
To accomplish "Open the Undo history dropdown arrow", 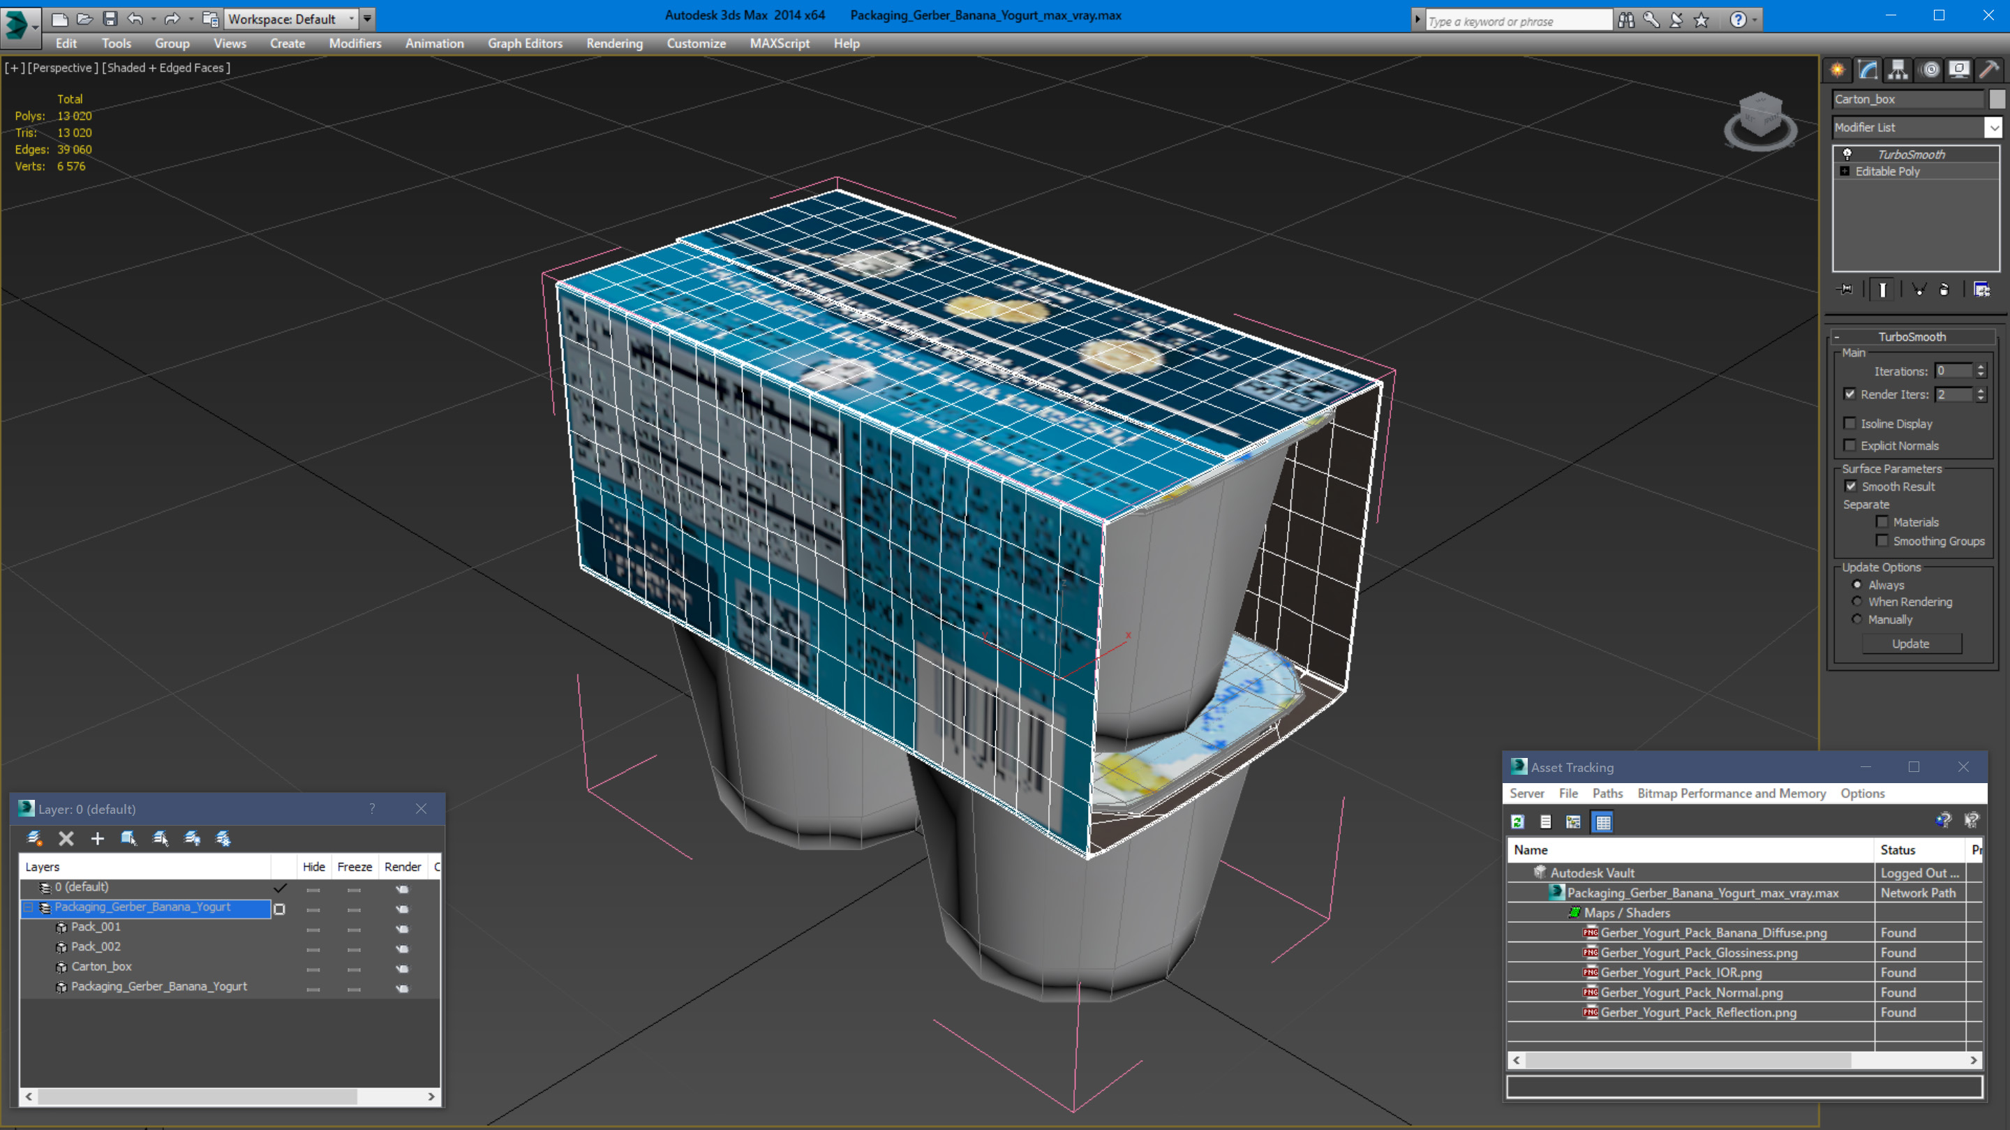I will (x=153, y=19).
